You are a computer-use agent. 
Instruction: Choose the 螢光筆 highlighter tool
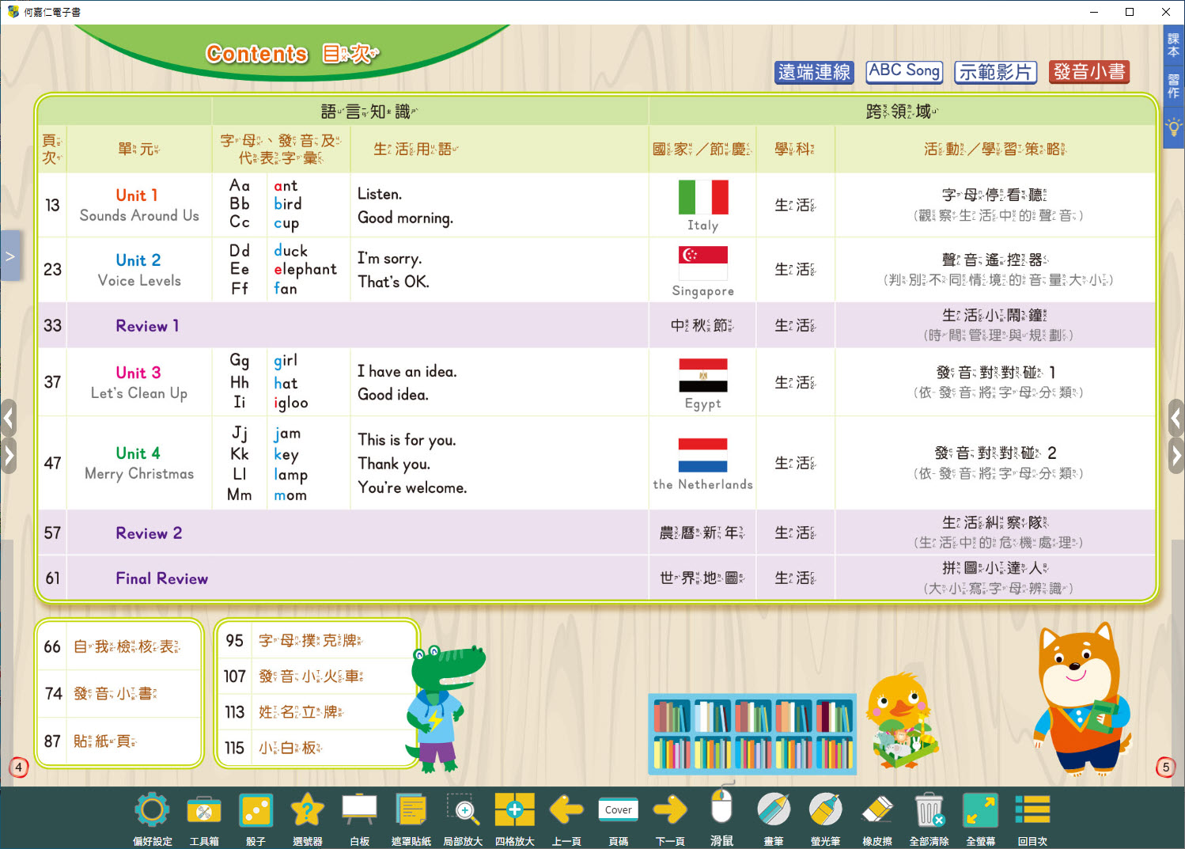(x=825, y=810)
